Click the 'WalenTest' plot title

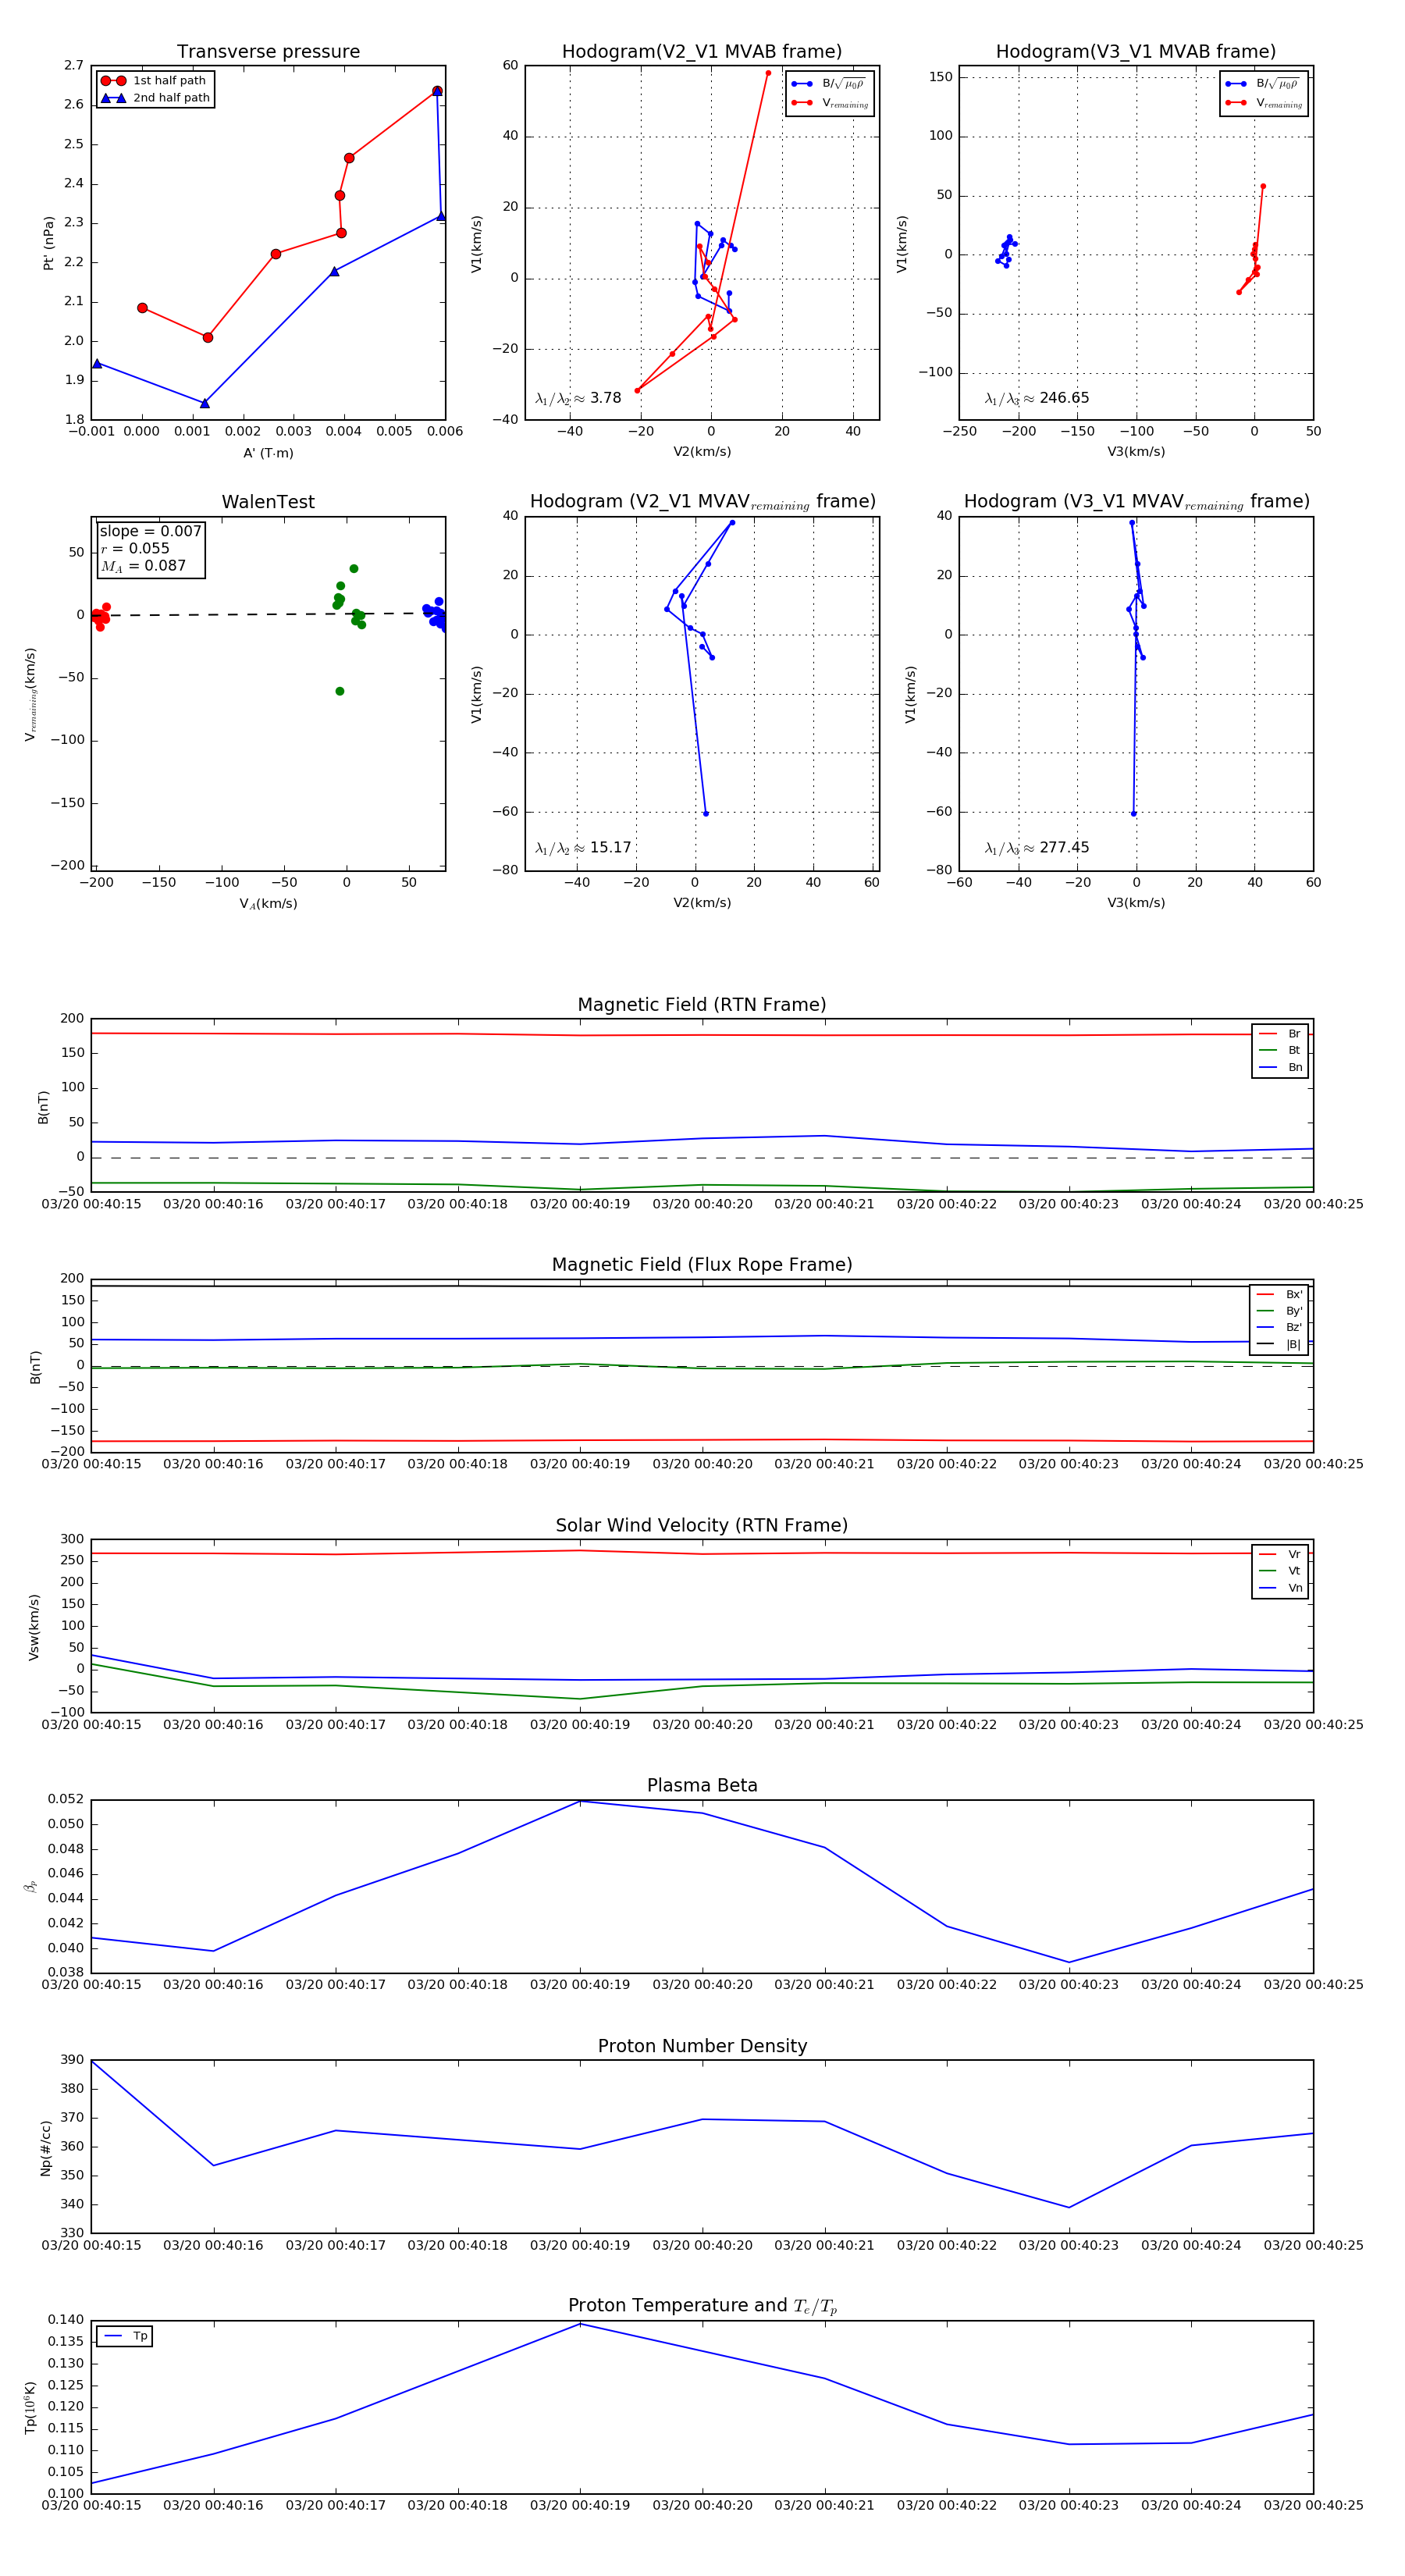pos(268,502)
